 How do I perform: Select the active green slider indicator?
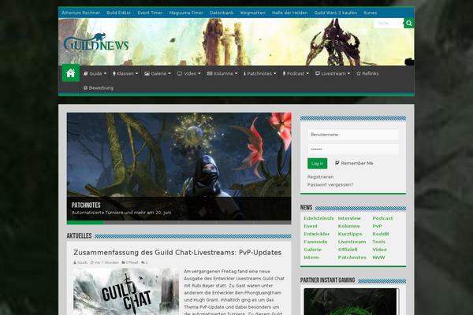point(85,222)
